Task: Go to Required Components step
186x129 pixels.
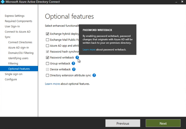Action: (18, 21)
